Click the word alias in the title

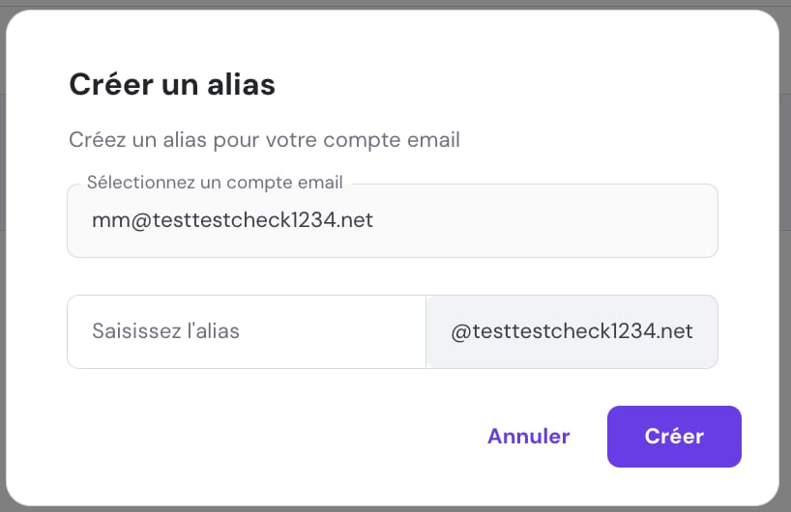240,84
